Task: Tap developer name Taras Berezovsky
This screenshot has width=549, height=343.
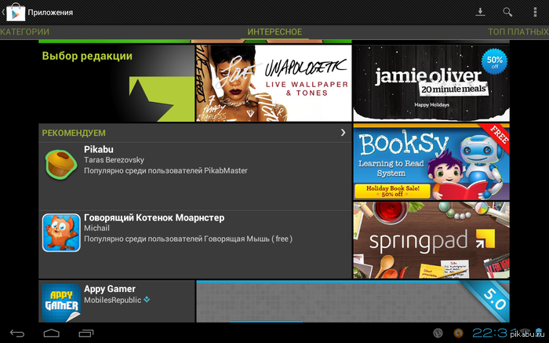Action: click(114, 160)
